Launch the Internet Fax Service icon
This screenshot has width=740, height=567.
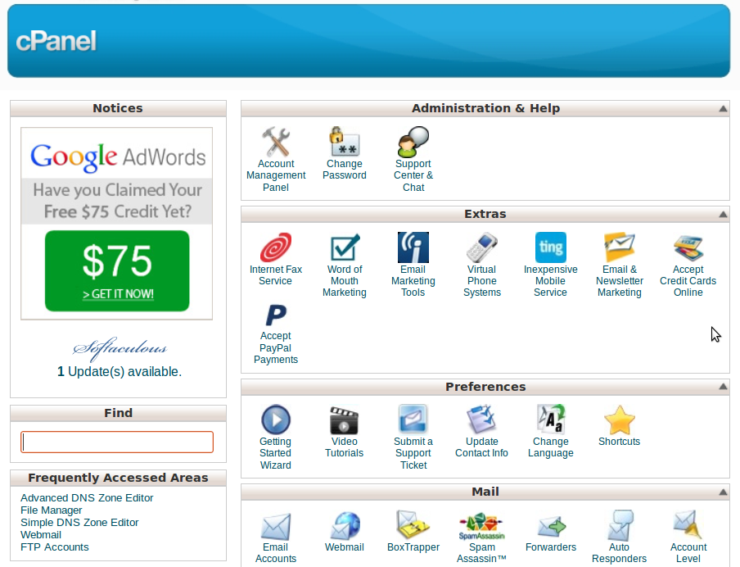276,248
